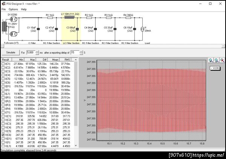Screen dimensions: 226x159
Task: Decrease reporting delay with down spinner
Action: pyautogui.click(x=81, y=54)
